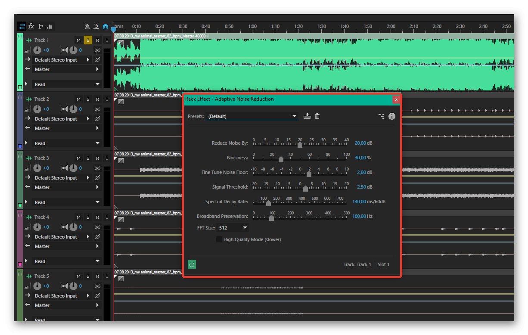Click the effect info icon
Screen dimensions: 528x335
click(x=392, y=116)
